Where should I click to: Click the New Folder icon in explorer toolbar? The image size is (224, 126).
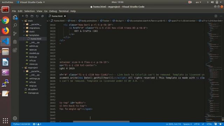32,16
